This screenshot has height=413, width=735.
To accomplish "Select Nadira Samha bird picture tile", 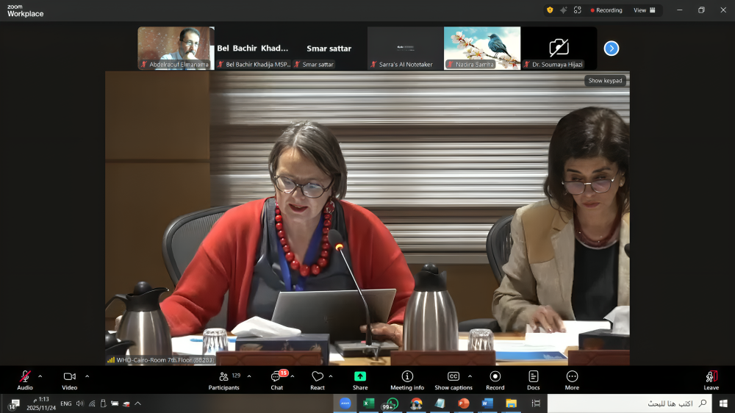I will pyautogui.click(x=482, y=48).
